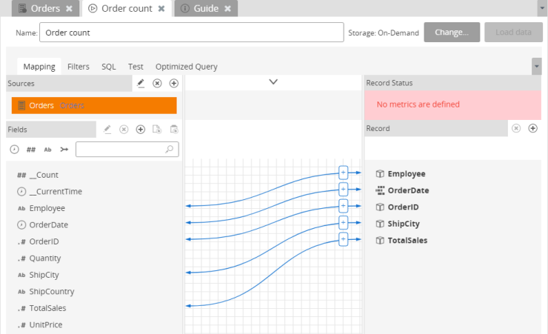The image size is (548, 334).
Task: Open the Optimized Query tab
Action: [x=187, y=67]
